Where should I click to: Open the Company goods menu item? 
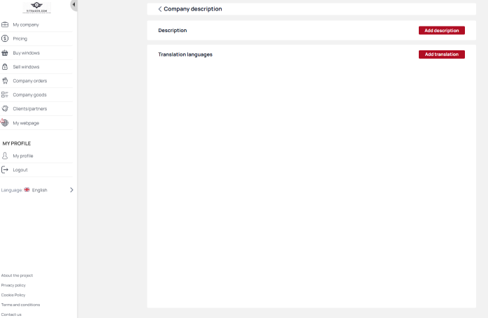pos(36,95)
